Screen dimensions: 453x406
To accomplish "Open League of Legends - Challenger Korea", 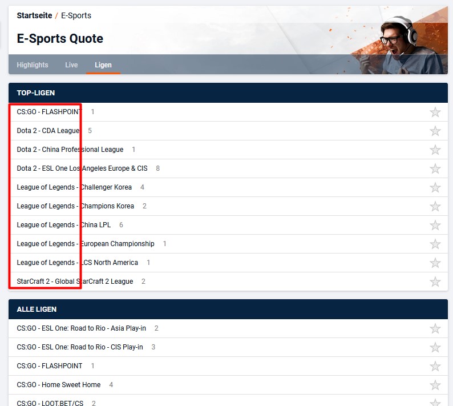I will [74, 187].
